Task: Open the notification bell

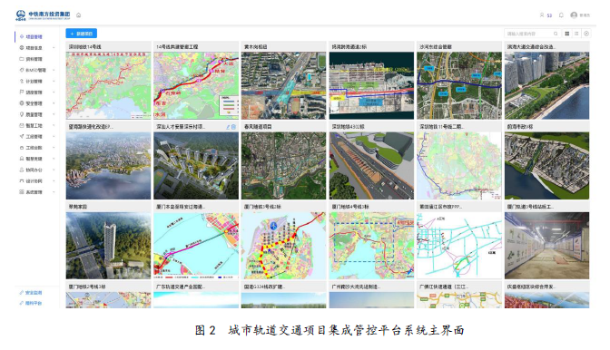Action: tap(561, 15)
